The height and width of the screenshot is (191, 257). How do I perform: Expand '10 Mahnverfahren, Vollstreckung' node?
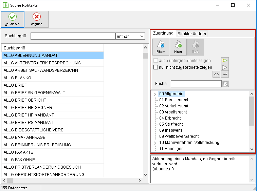155,143
